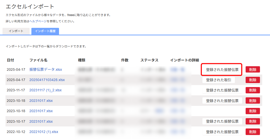Click the ファイル名 column header
The image size is (270, 140).
(38, 60)
